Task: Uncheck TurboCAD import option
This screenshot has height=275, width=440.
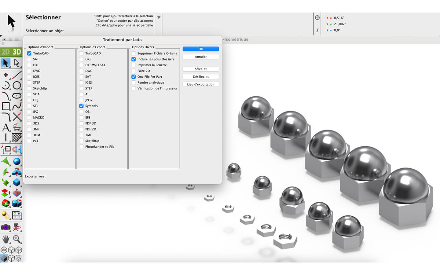Action: click(x=29, y=53)
